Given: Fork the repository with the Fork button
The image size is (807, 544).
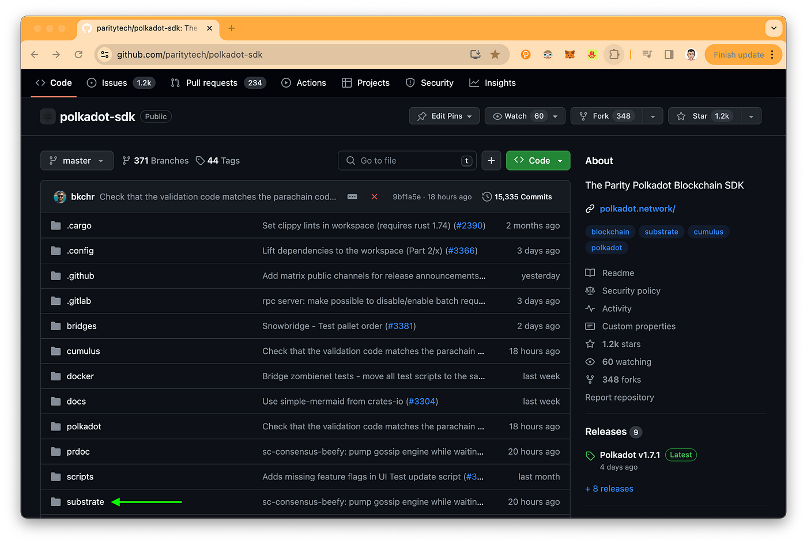Looking at the screenshot, I should (x=606, y=116).
